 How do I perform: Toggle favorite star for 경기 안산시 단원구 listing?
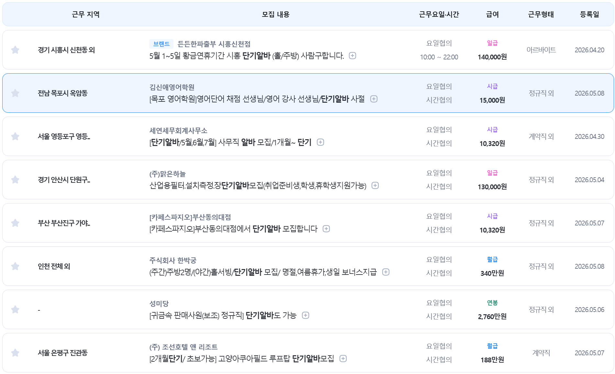tap(15, 180)
